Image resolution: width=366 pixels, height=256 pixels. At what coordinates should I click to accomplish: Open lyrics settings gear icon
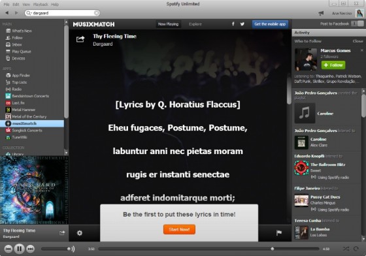pyautogui.click(x=80, y=233)
